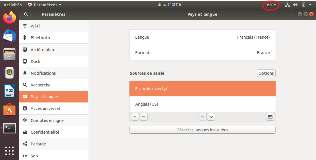The height and width of the screenshot is (160, 316).
Task: Add an input source with plus button
Action: click(135, 117)
